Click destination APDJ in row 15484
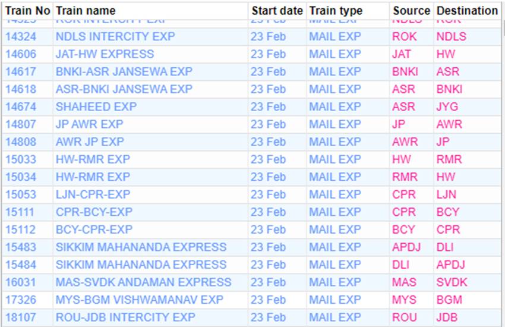 tap(450, 265)
